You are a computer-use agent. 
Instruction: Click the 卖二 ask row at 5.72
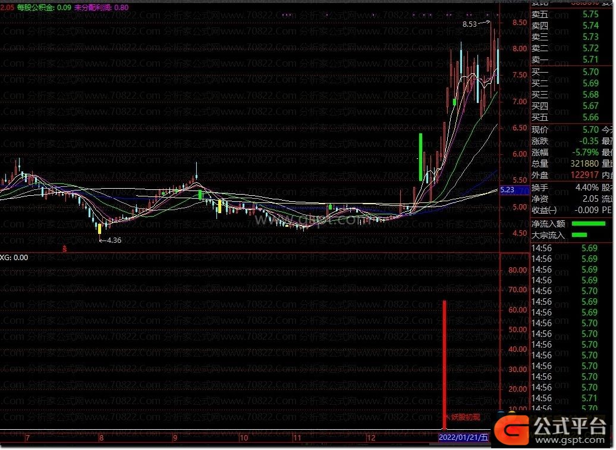(x=565, y=48)
